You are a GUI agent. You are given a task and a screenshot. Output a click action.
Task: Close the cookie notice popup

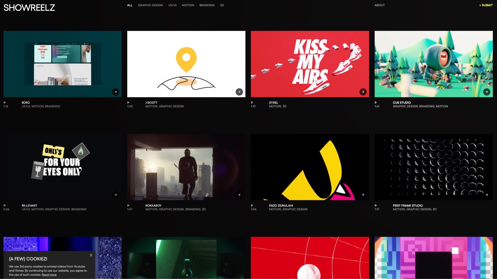91,255
